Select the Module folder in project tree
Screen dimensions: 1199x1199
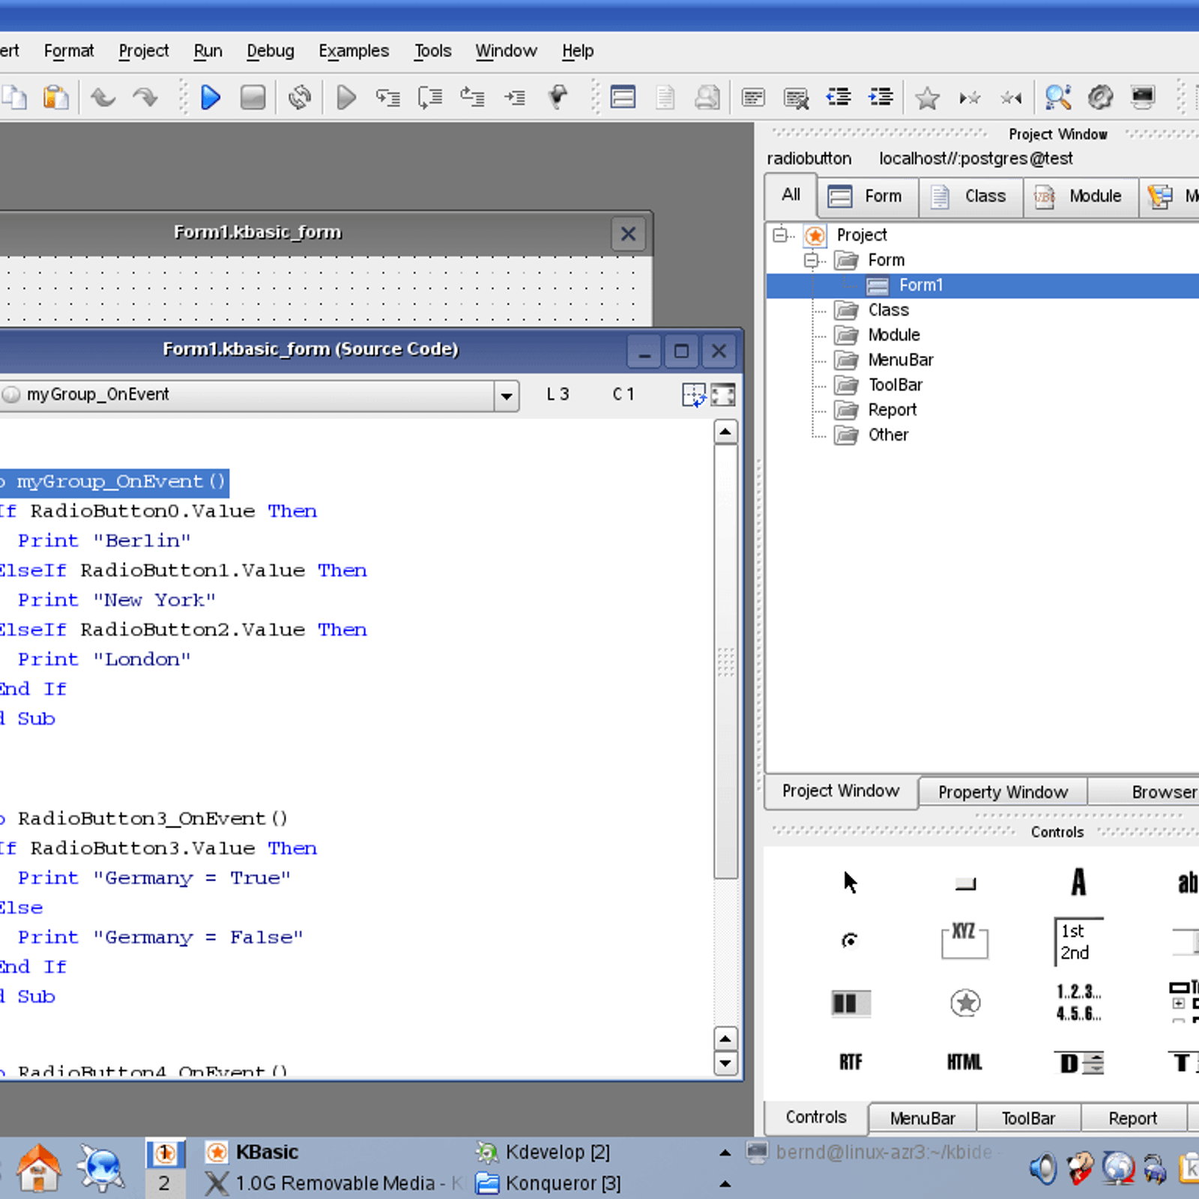[893, 335]
